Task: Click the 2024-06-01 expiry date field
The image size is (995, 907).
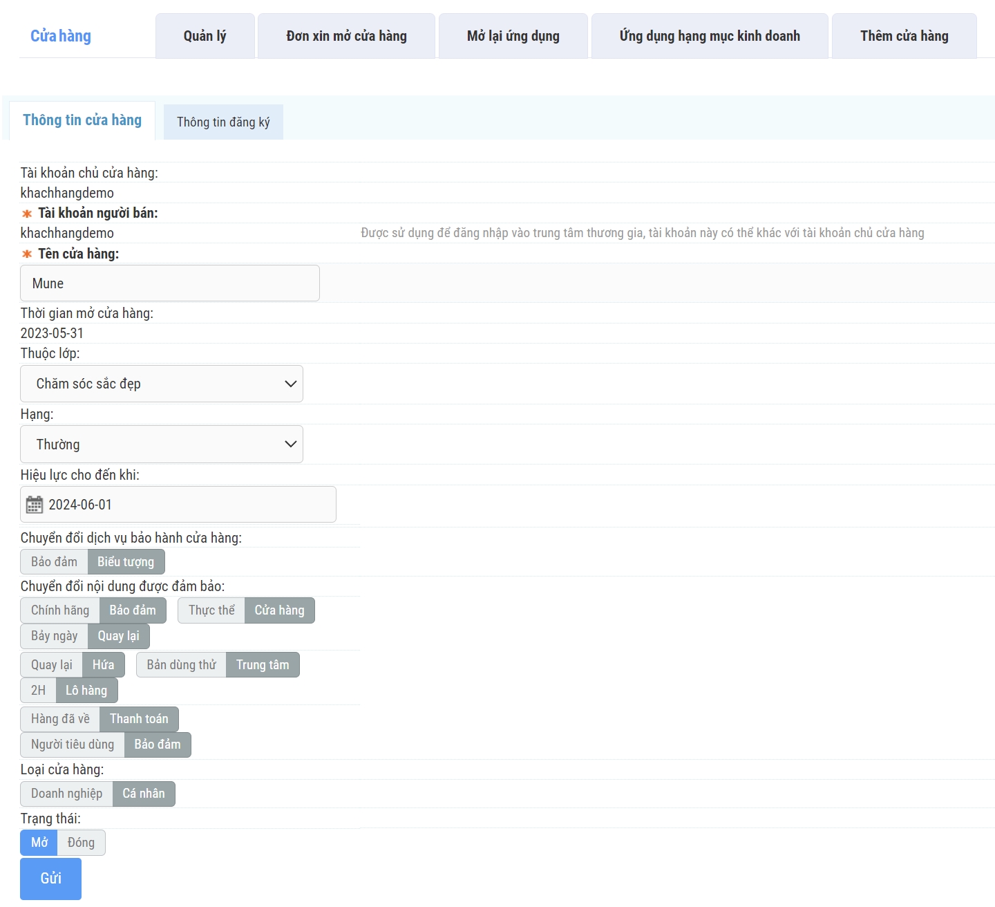Action: [187, 505]
